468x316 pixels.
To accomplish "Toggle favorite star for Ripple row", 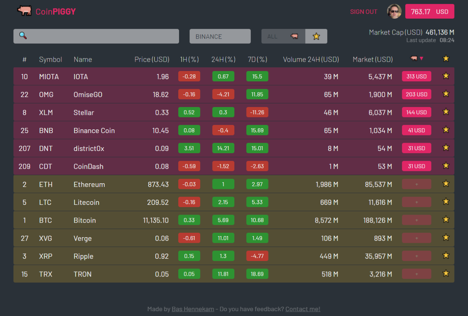I will coord(446,255).
